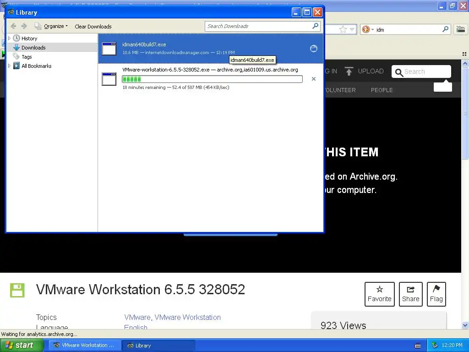Click the 20m downloads toolbar indicator

point(460,29)
